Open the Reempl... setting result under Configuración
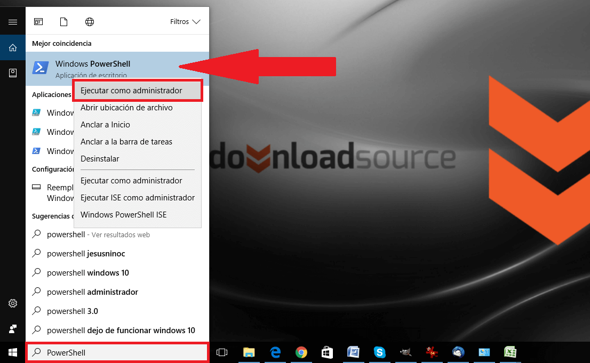 point(53,192)
